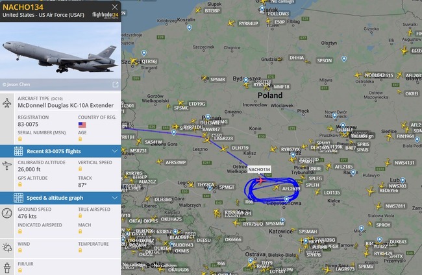This screenshot has height=275, width=422.
Task: Close the NACHO134 flight details panel
Action: pos(115,7)
